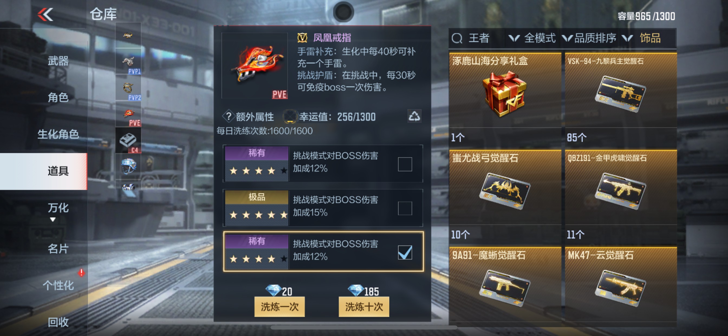Click the 洗炼一次 button
Image resolution: width=728 pixels, height=336 pixels.
coord(279,307)
